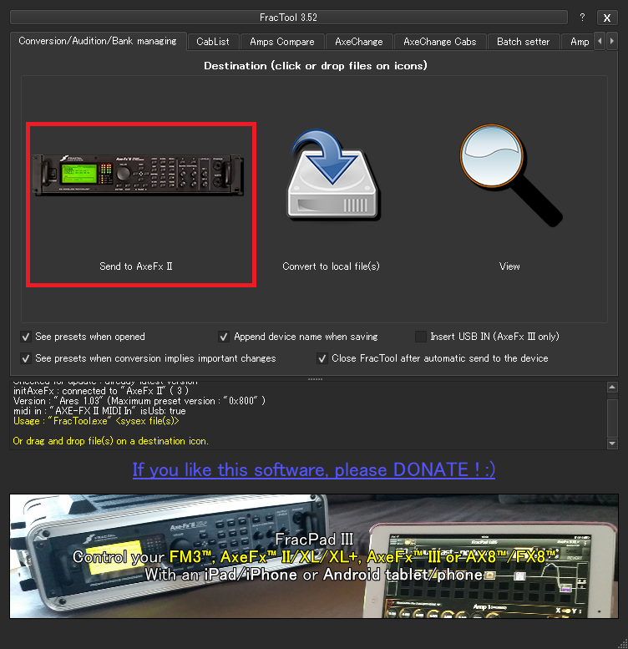The height and width of the screenshot is (649, 628).
Task: Open the FracPad III advertisement banner
Action: coord(314,556)
